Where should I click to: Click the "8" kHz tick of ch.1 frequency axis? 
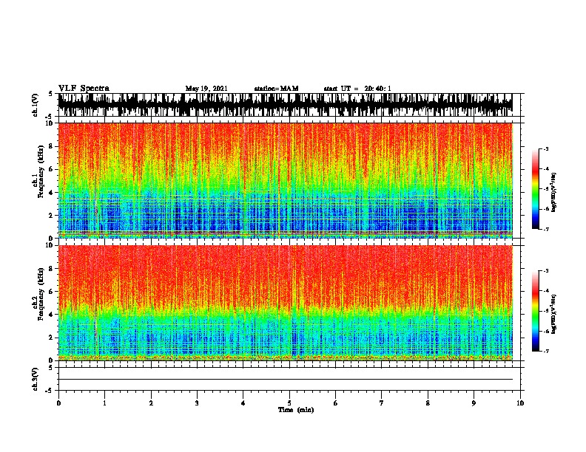[51, 146]
